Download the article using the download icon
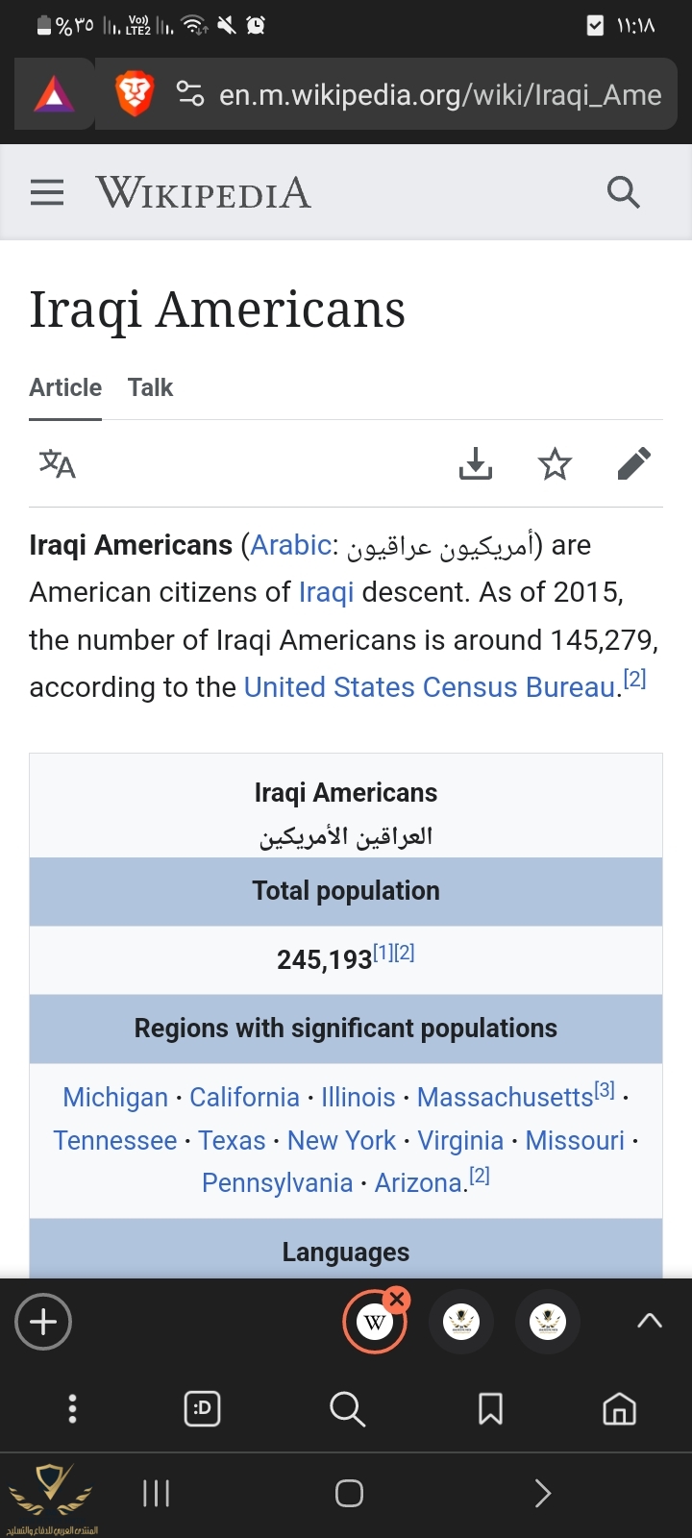 tap(475, 464)
